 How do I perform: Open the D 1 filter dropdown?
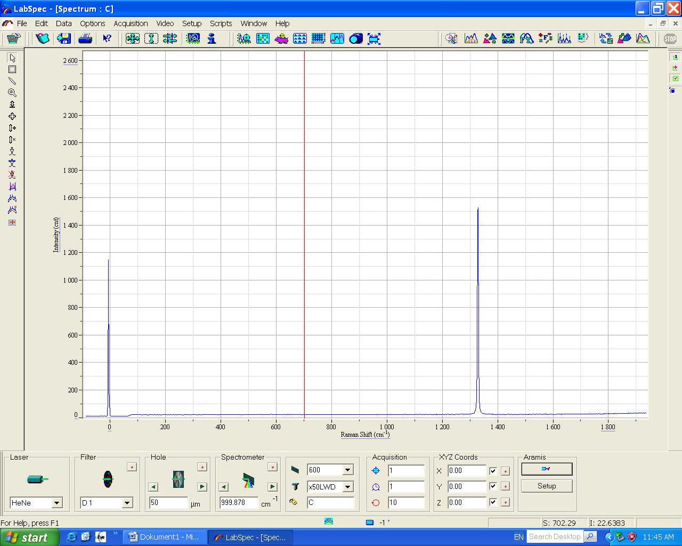(127, 503)
